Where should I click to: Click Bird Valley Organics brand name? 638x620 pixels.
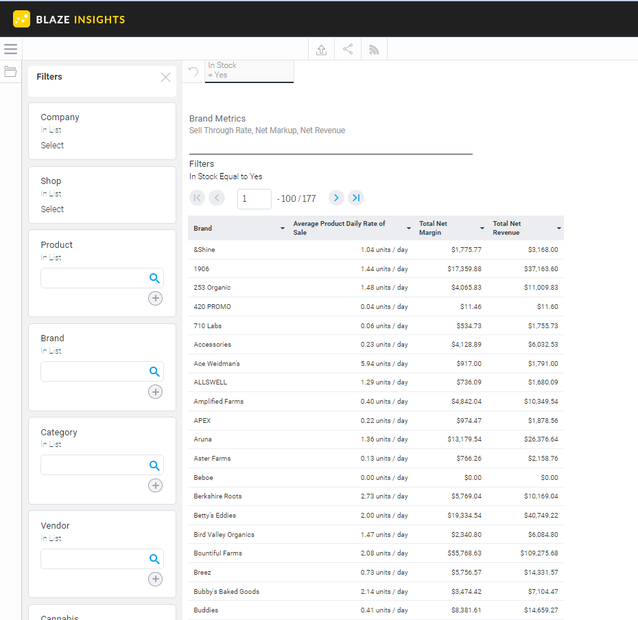(224, 534)
